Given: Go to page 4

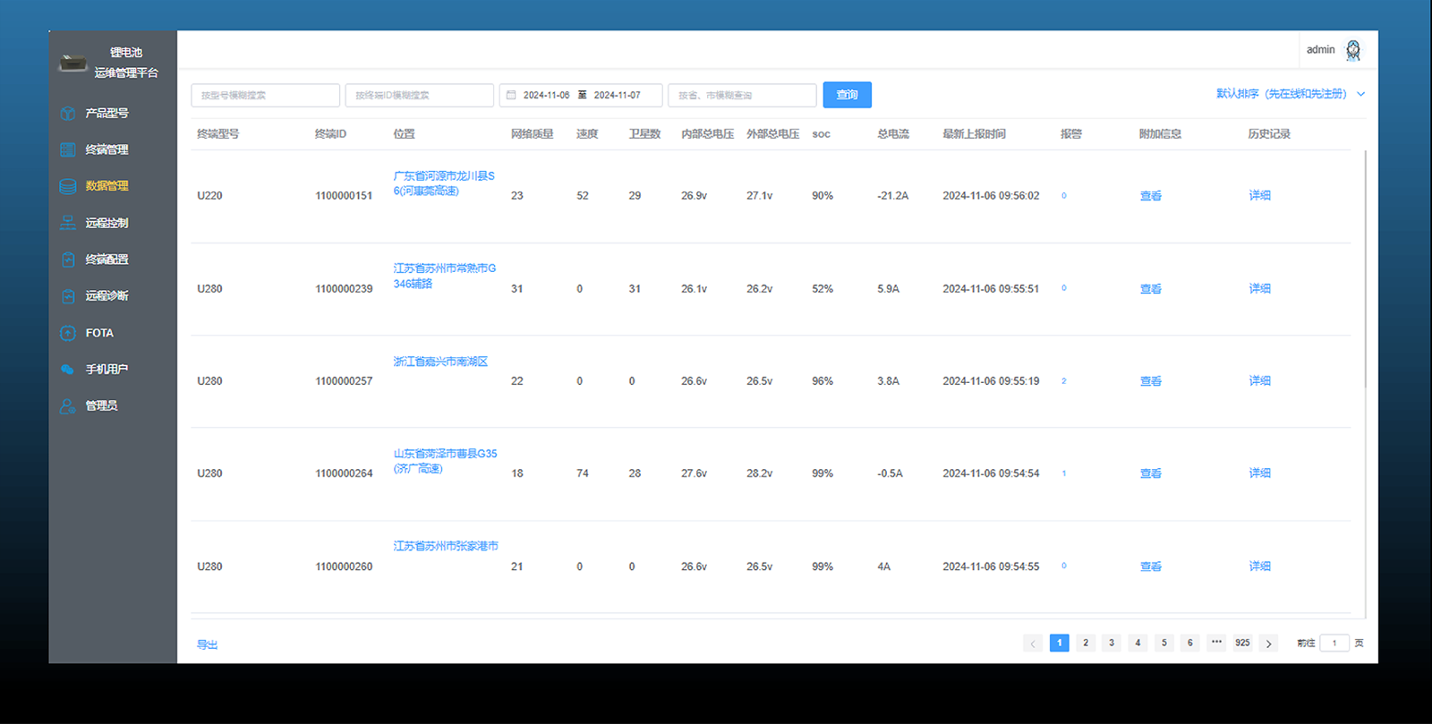Looking at the screenshot, I should tap(1138, 643).
